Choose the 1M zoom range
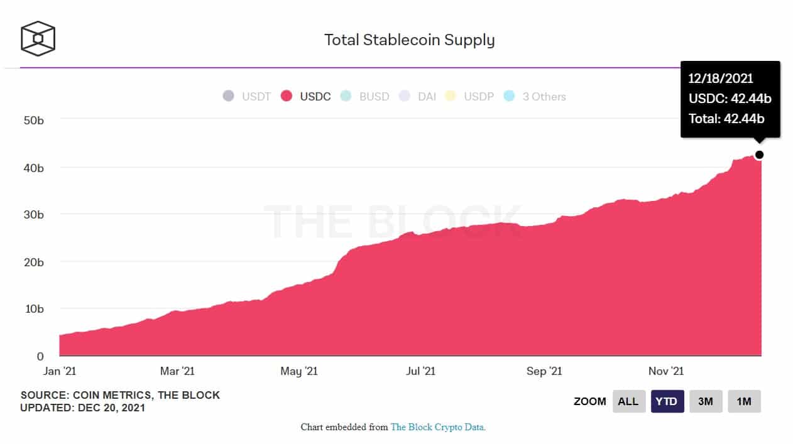Screen dimensions: 793x444 coord(744,401)
